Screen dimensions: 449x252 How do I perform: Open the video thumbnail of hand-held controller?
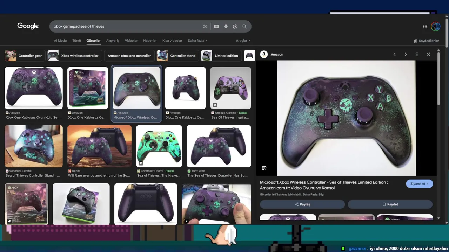pyautogui.click(x=216, y=204)
